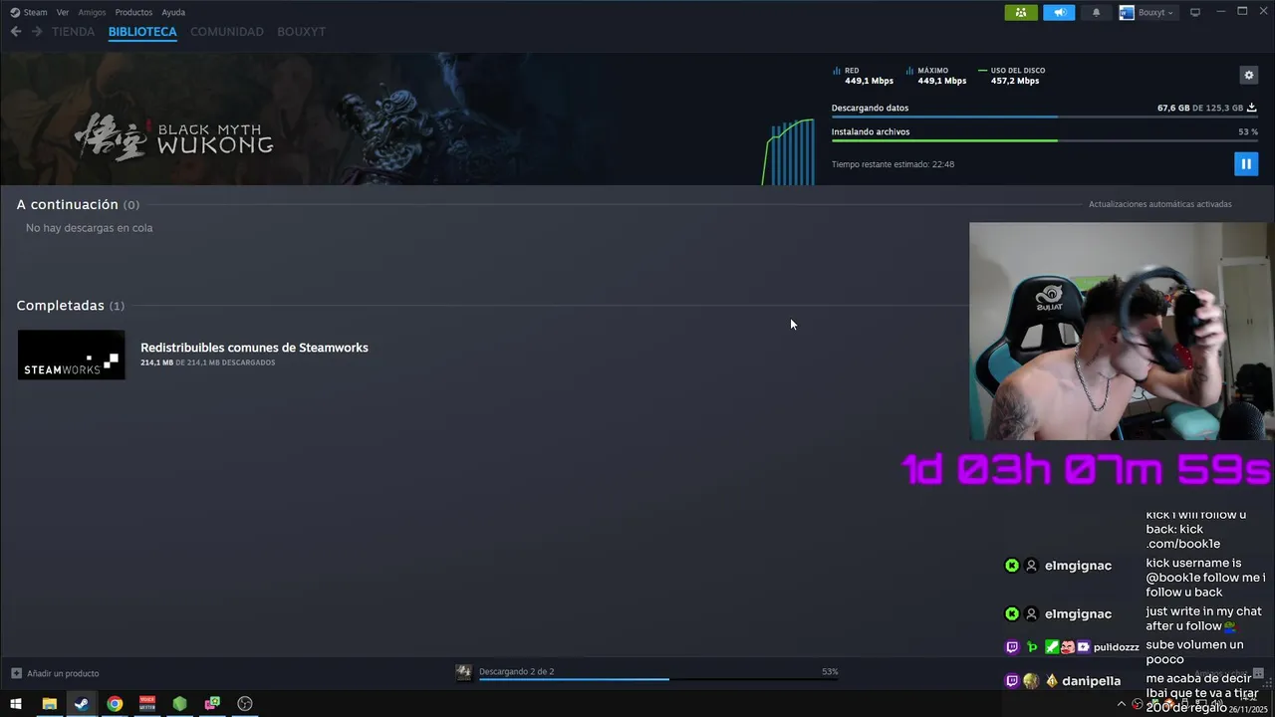Viewport: 1275px width, 717px height.
Task: Open Redistribuibles comunes de Steamworks entry
Action: click(x=254, y=348)
